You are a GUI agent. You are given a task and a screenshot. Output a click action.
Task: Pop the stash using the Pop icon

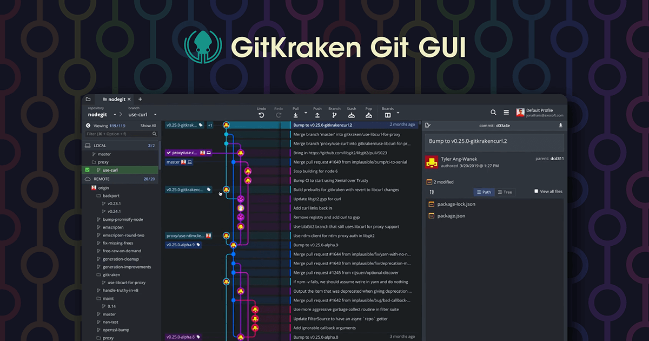[369, 115]
